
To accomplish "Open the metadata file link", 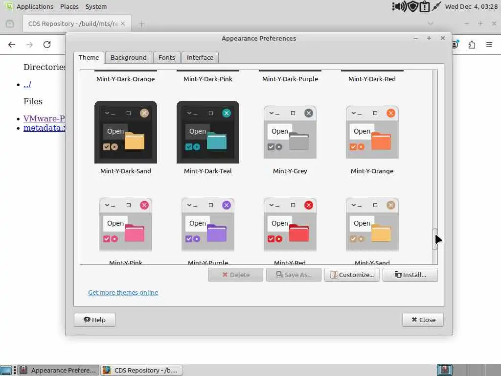I will point(44,128).
